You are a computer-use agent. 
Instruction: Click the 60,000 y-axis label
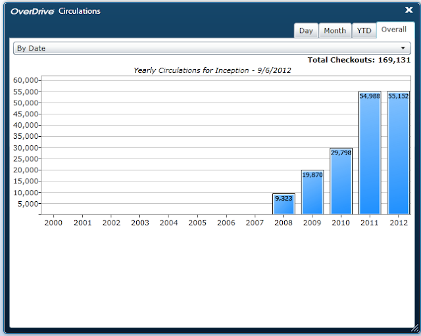point(26,80)
